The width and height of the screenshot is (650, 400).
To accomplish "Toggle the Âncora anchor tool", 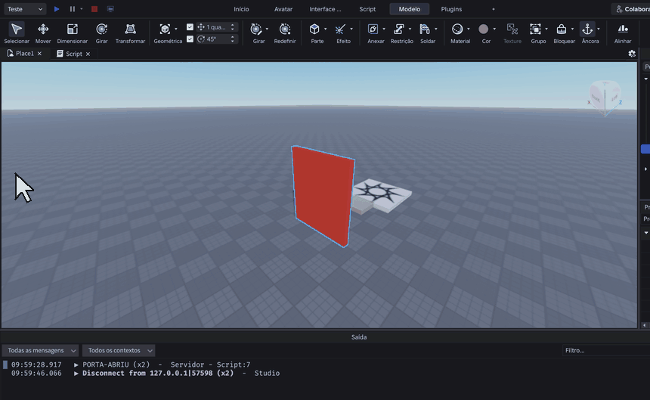I will tap(587, 29).
